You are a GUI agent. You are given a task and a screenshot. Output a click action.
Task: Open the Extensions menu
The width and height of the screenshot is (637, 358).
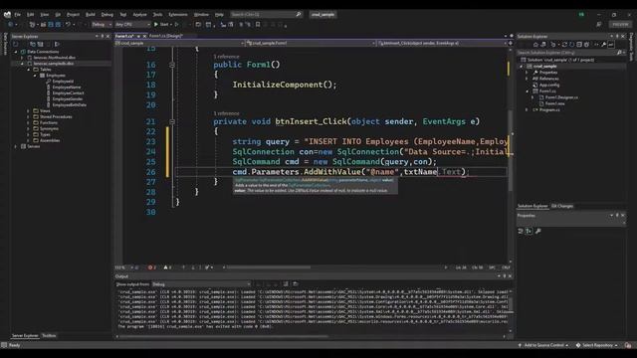point(178,14)
